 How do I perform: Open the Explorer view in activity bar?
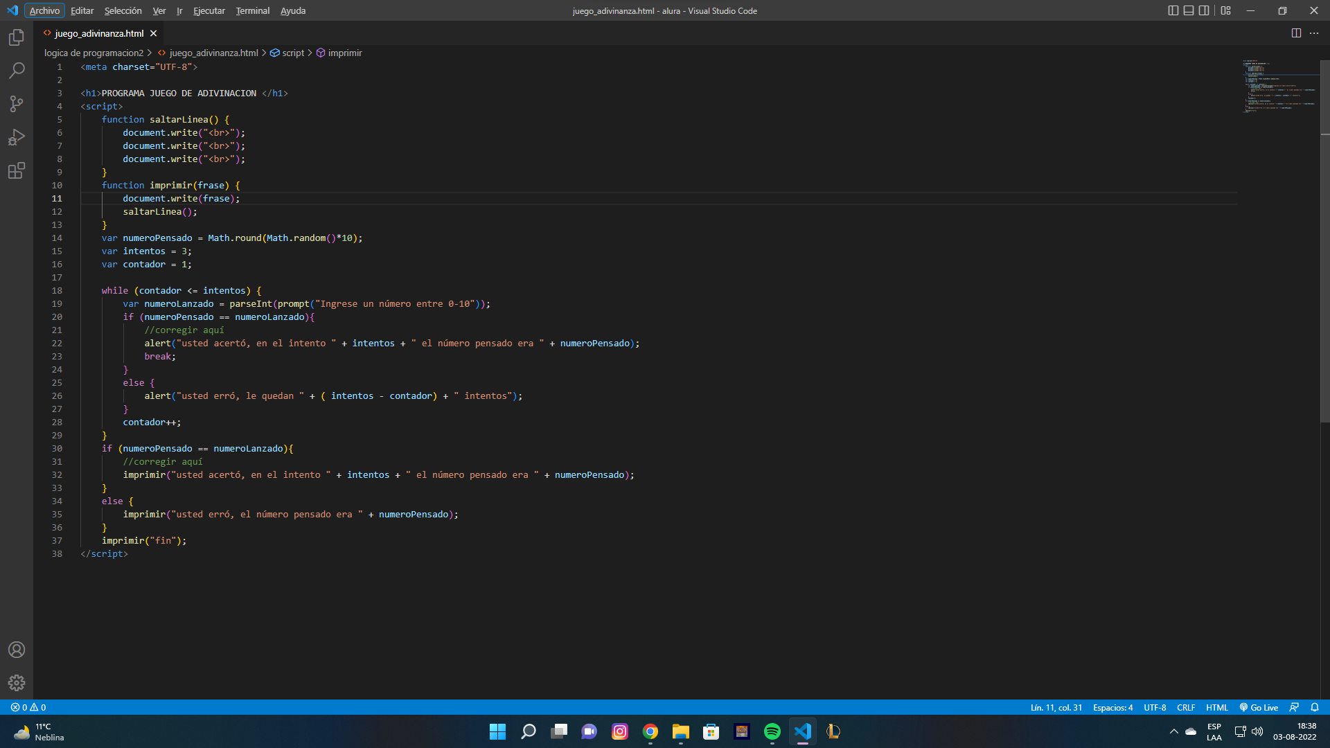click(17, 37)
